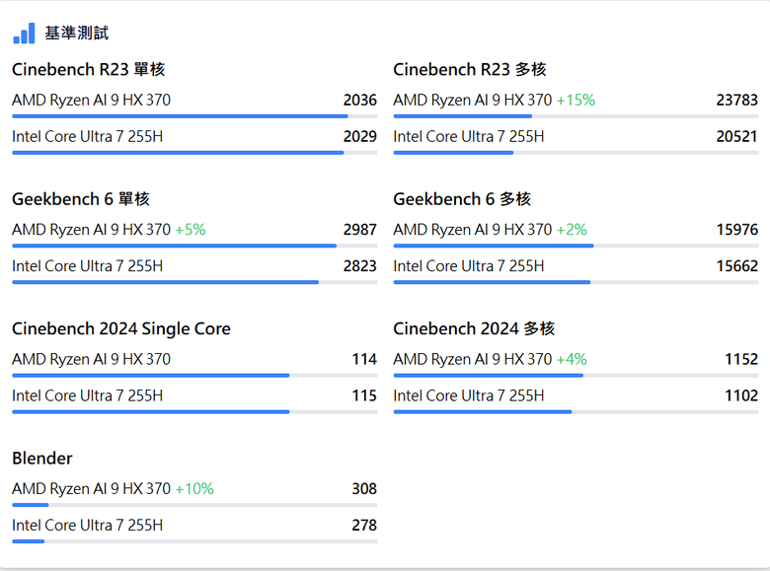Image resolution: width=770 pixels, height=571 pixels.
Task: Click Intel Core Ultra label under Cinebench 2024 Single Core
Action: coord(88,395)
